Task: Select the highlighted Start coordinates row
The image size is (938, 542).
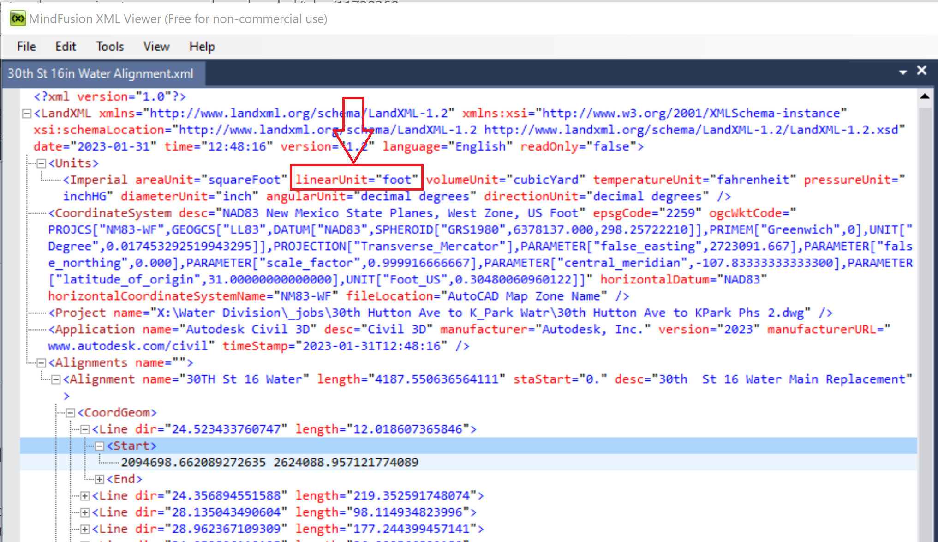Action: click(x=270, y=462)
